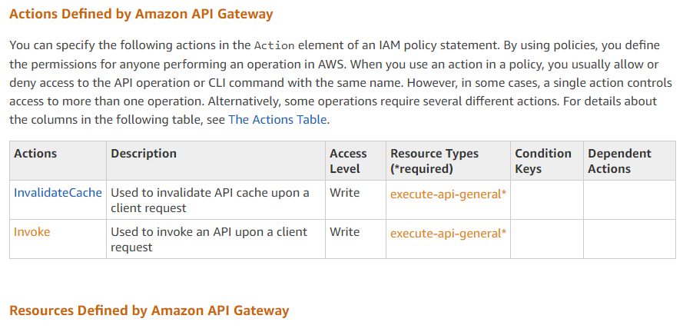Click empty Dependent Actions cell in Invoke row
Screen dimensions: 683x332
(x=629, y=239)
